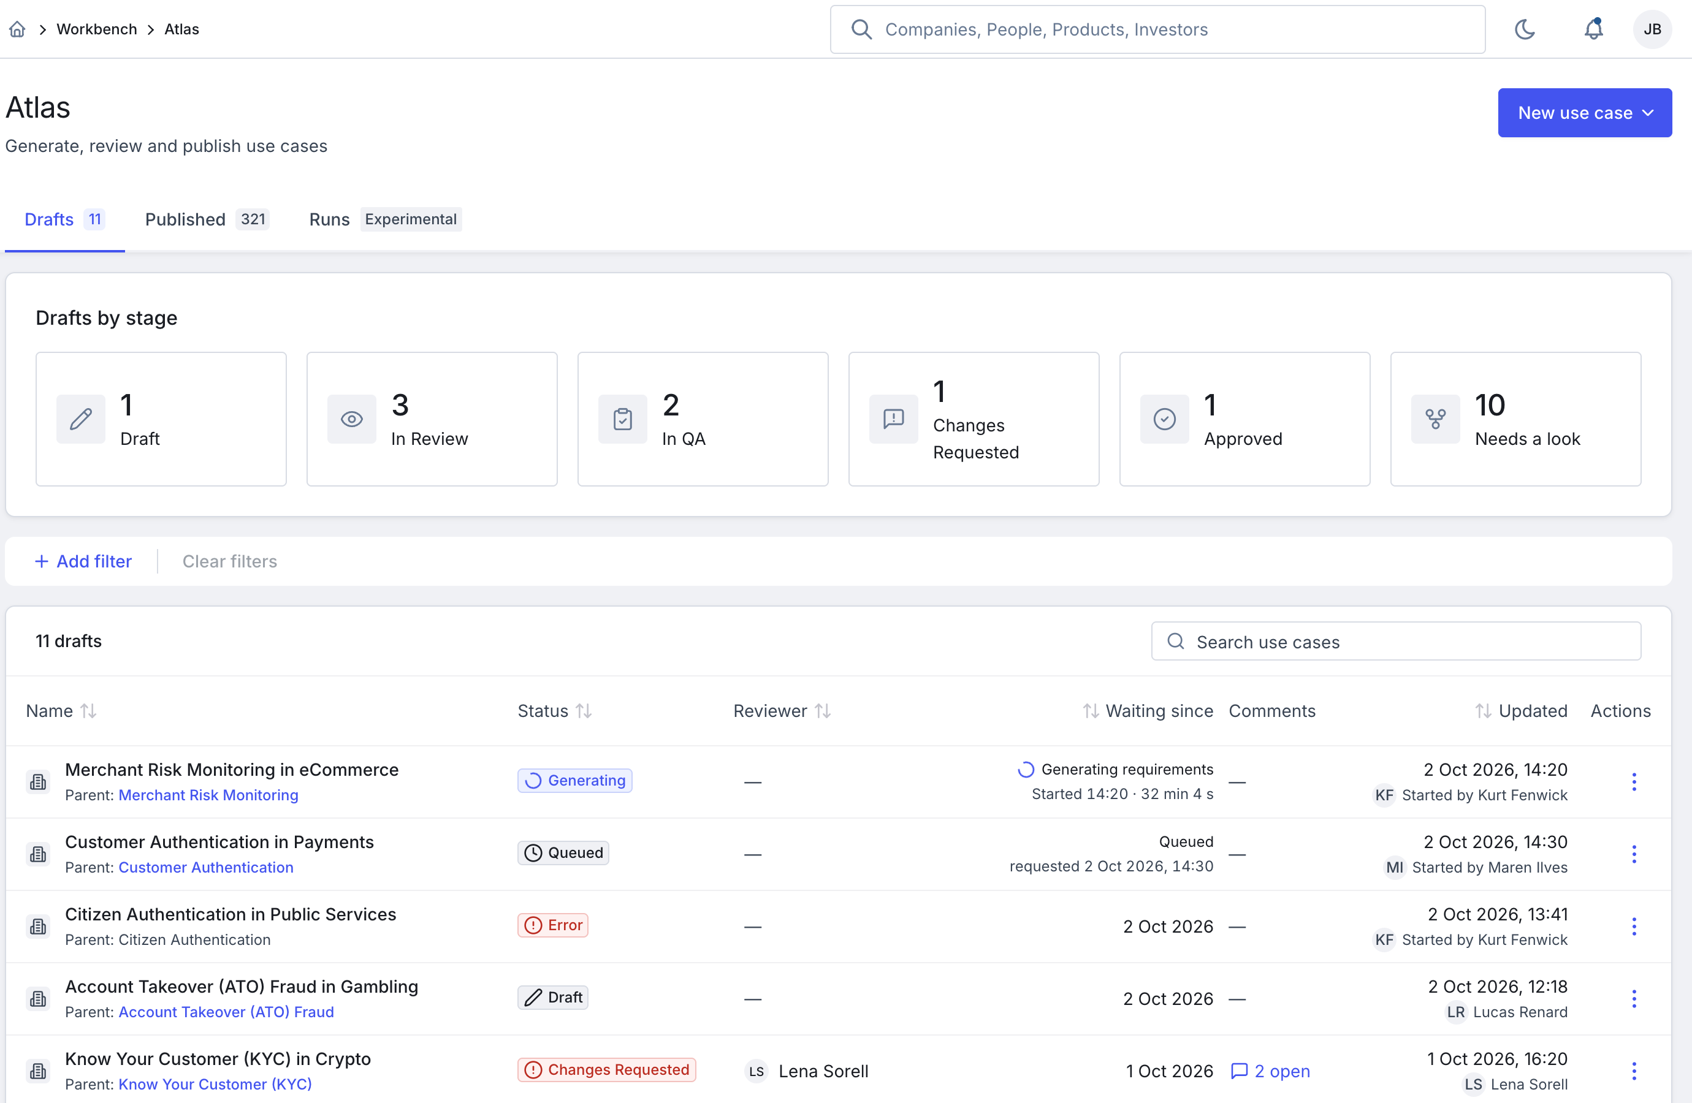Viewport: 1692px width, 1103px height.
Task: Sort by Updated column
Action: (1521, 711)
